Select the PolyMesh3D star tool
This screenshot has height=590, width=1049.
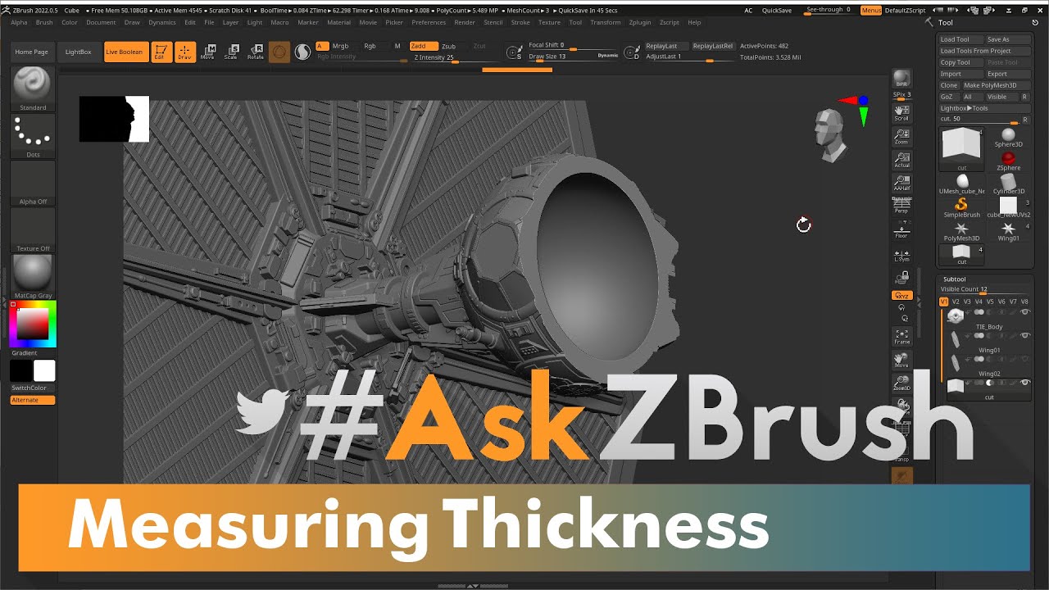962,231
